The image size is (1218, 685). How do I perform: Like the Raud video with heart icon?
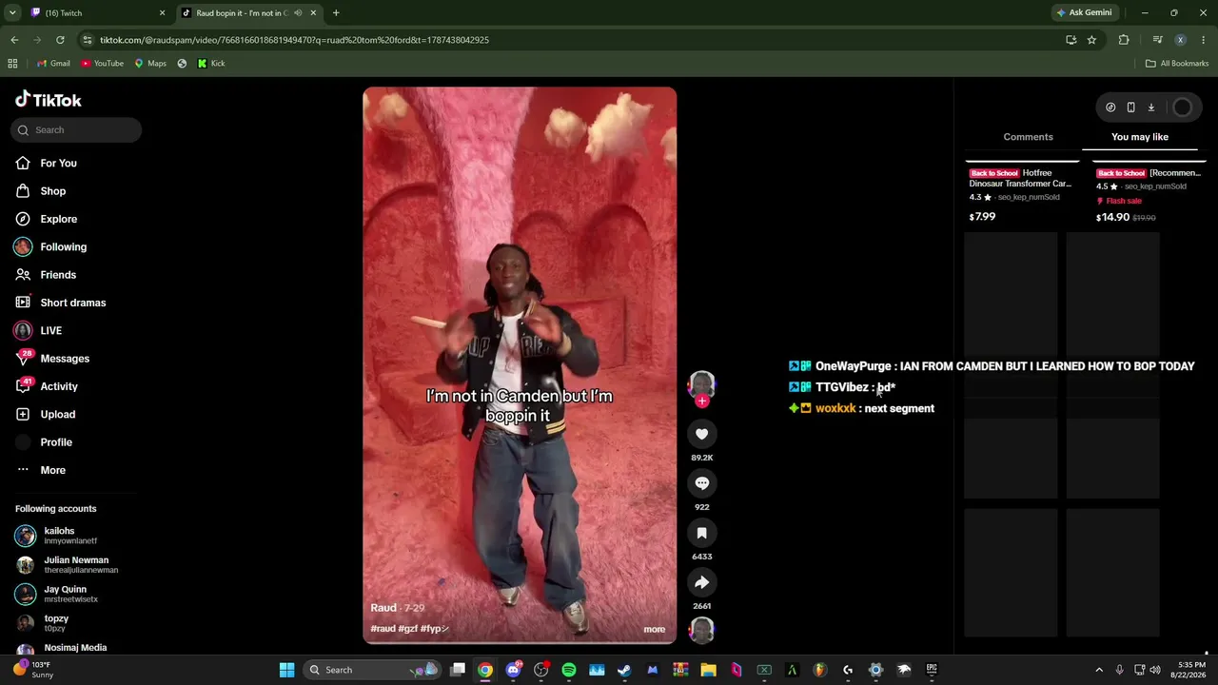701,434
